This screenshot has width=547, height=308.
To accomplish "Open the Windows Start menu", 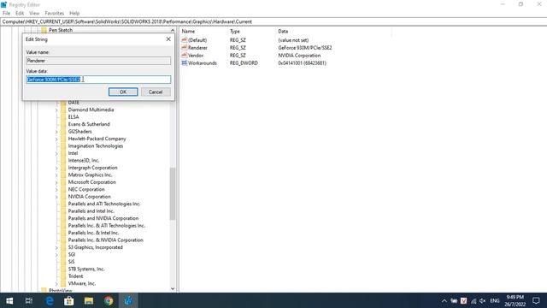I will [9, 300].
